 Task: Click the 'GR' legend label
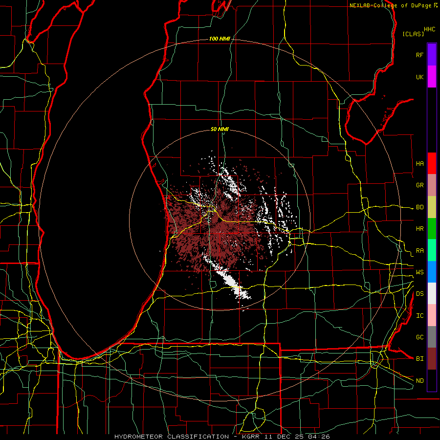pyautogui.click(x=419, y=185)
